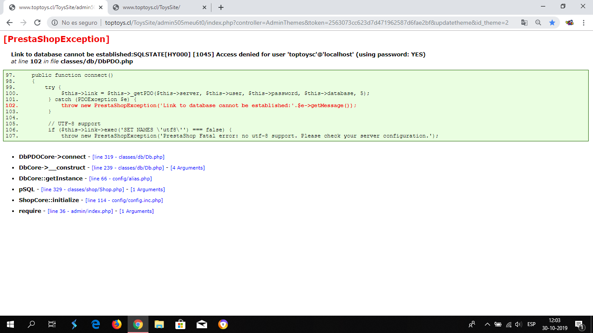Open link line 114 - config/config.inc.php
Image resolution: width=593 pixels, height=333 pixels.
click(x=124, y=200)
